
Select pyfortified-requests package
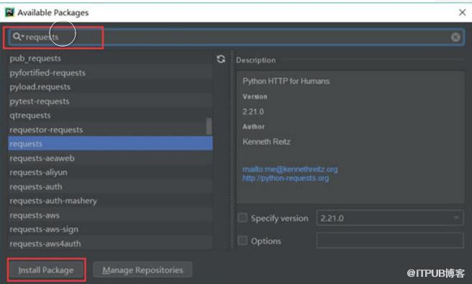pyautogui.click(x=110, y=73)
